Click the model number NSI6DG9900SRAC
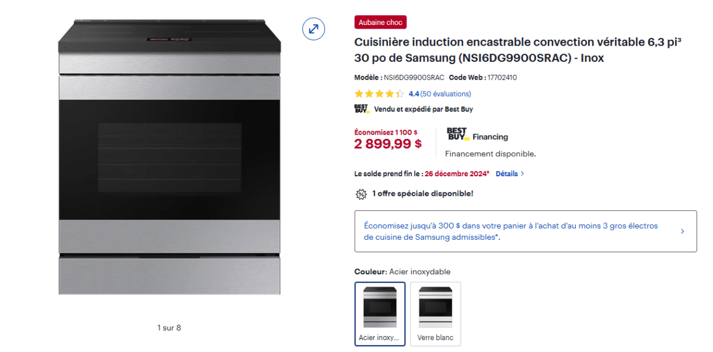 [414, 78]
